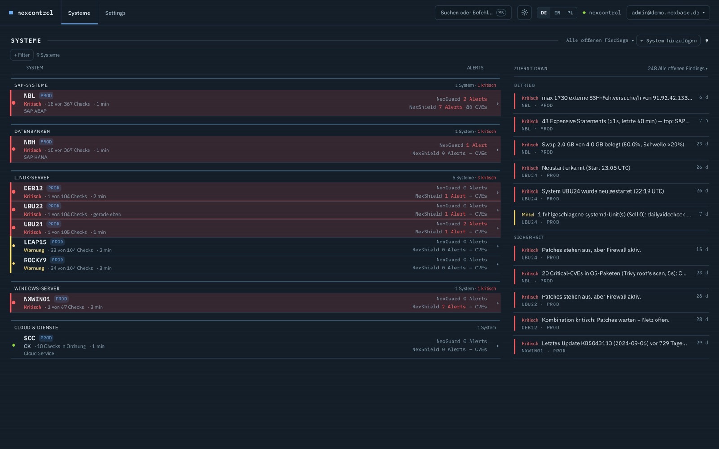
Task: Open Swap 2.0 GB von 4.0 GB finding
Action: point(611,148)
